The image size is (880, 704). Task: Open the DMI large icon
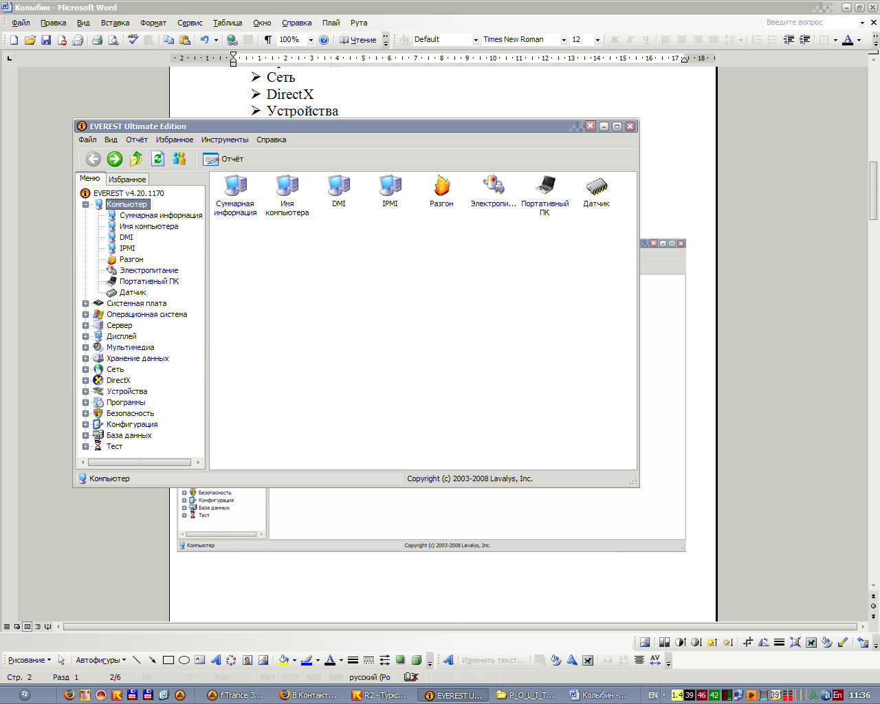click(339, 192)
